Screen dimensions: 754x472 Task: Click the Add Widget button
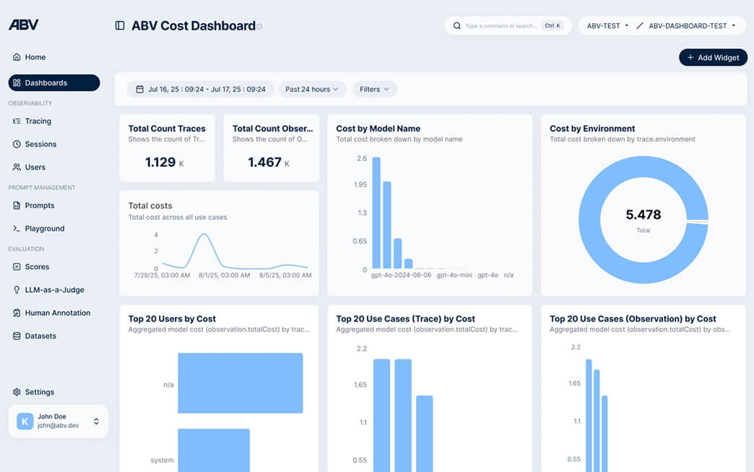click(713, 57)
